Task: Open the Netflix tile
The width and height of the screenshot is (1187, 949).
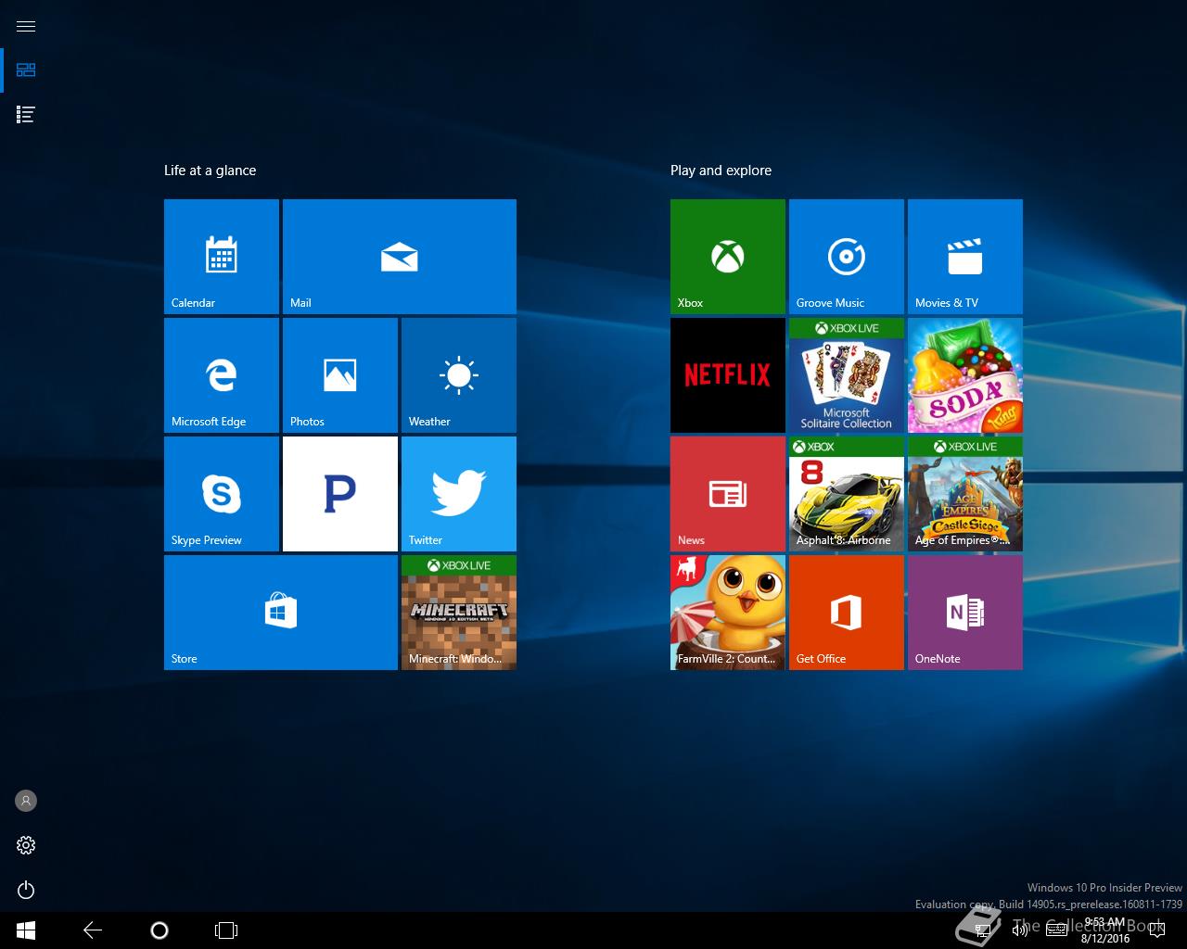Action: (728, 375)
